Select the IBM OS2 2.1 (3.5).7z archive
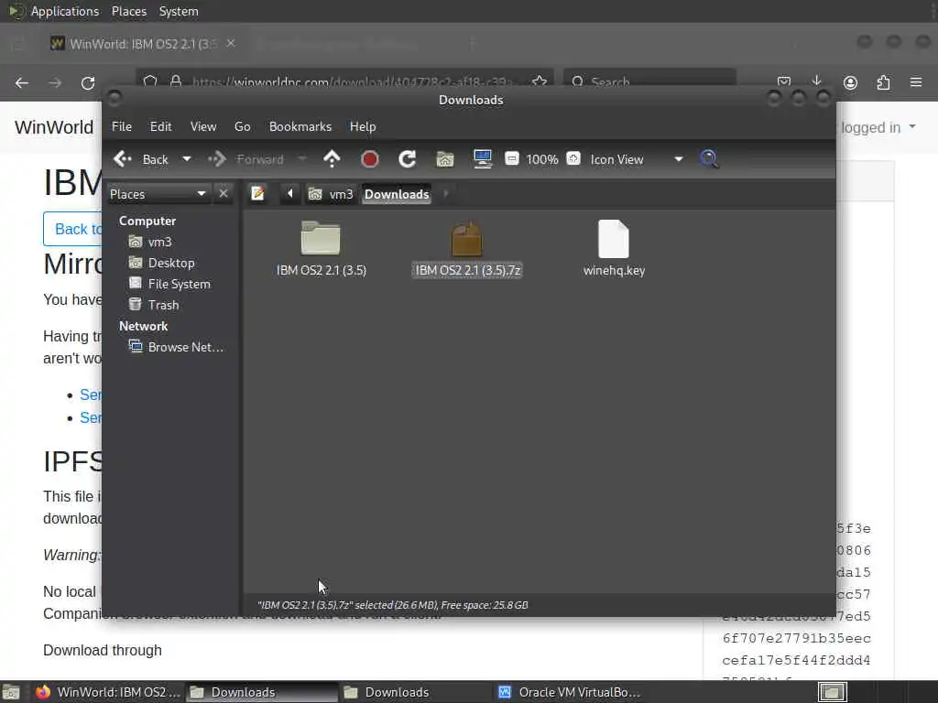This screenshot has height=703, width=938. [x=467, y=249]
